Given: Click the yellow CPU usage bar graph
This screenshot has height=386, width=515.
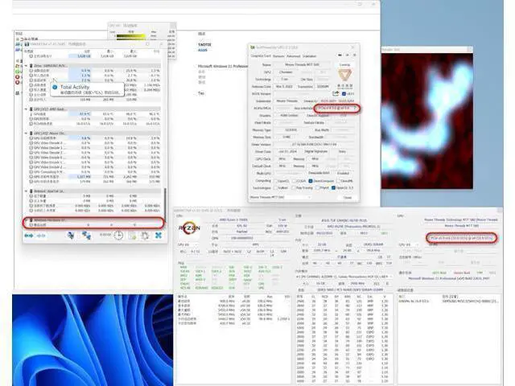Looking at the screenshot, I should 131,37.
